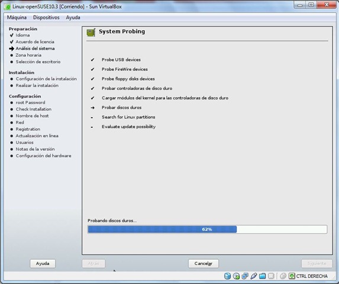Select Nombre de host step
This screenshot has width=339, height=284.
click(x=32, y=116)
